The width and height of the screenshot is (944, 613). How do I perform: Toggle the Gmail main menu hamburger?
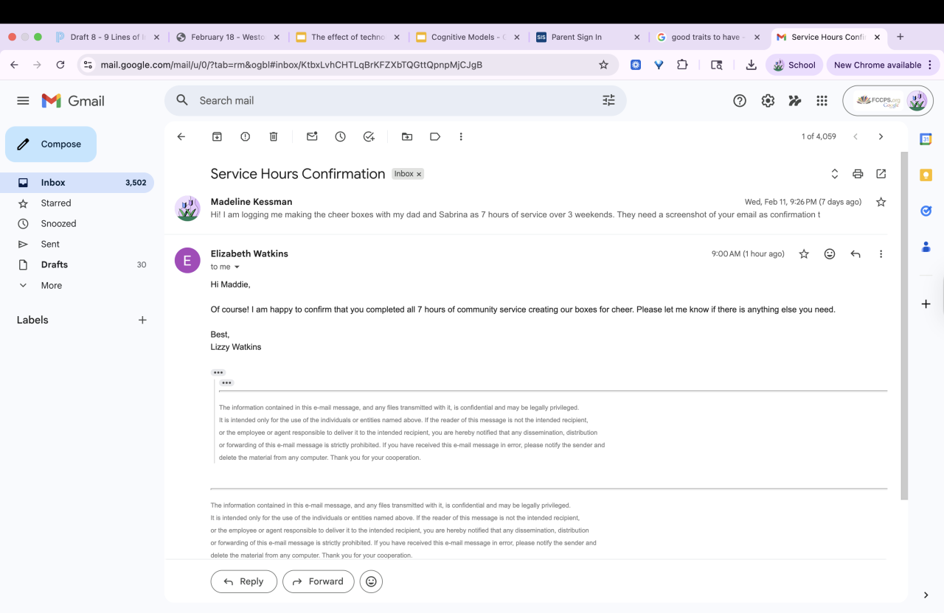(x=23, y=101)
